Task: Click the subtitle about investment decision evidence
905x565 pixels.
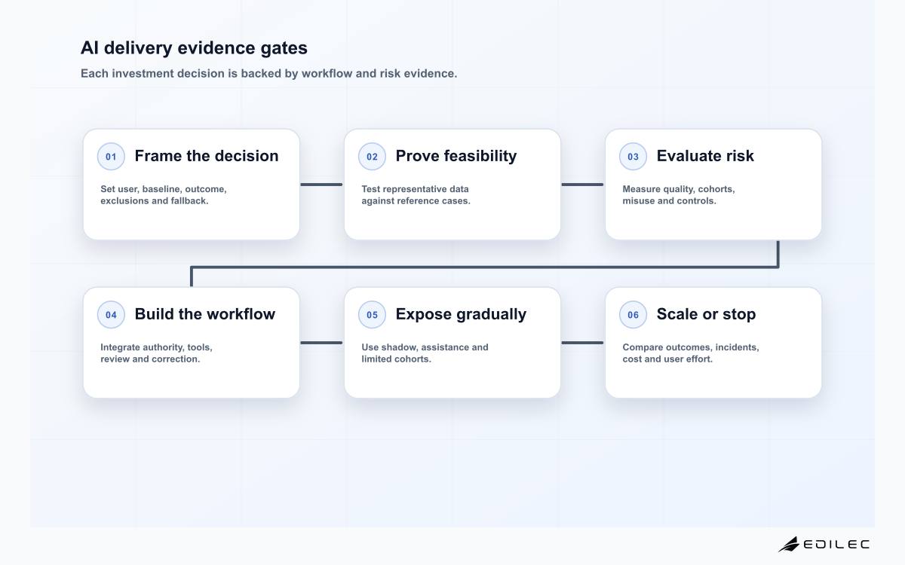Action: pyautogui.click(x=269, y=74)
